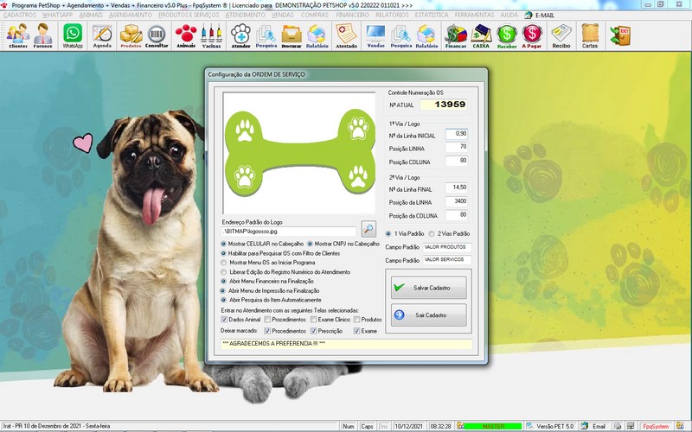Open the Recibo receipt icon
692x432 pixels.
click(561, 35)
